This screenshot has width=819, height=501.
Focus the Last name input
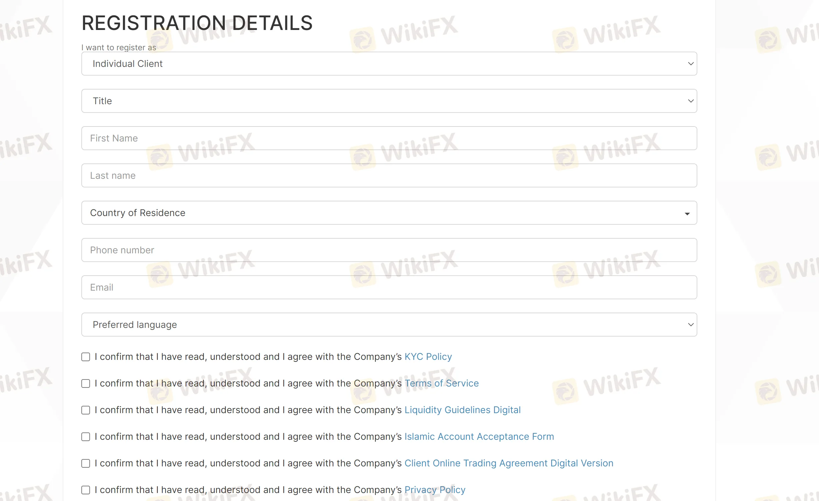coord(389,175)
